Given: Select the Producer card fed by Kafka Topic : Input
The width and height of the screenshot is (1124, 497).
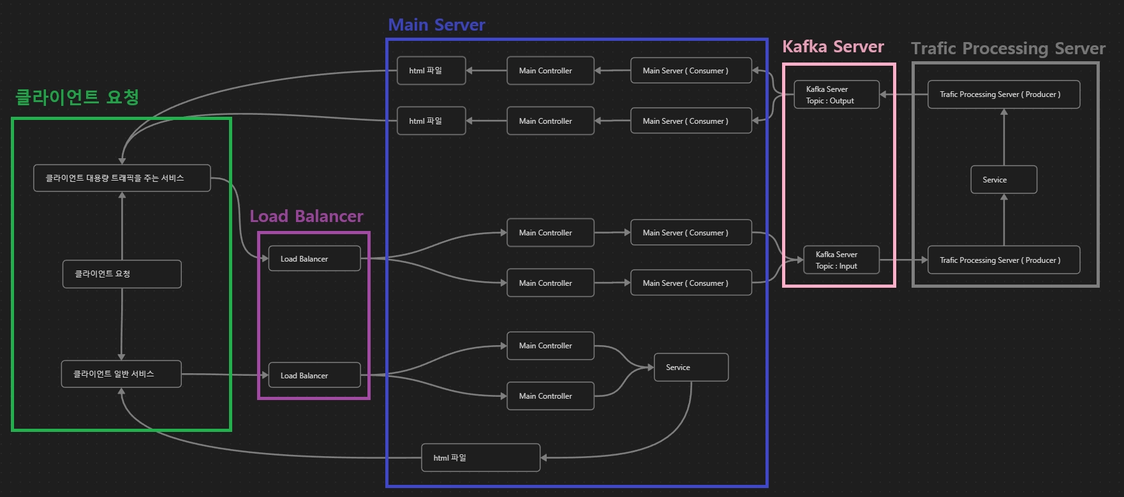Looking at the screenshot, I should 1003,260.
